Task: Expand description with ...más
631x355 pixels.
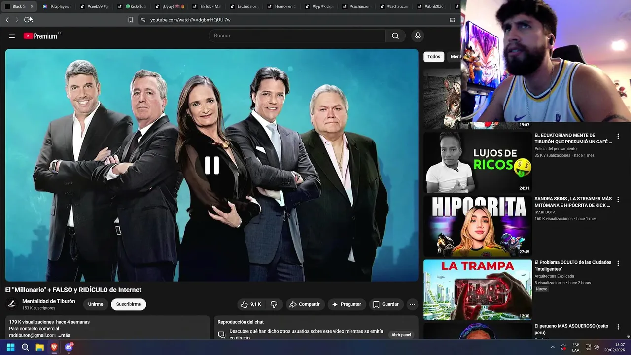Action: click(x=64, y=335)
